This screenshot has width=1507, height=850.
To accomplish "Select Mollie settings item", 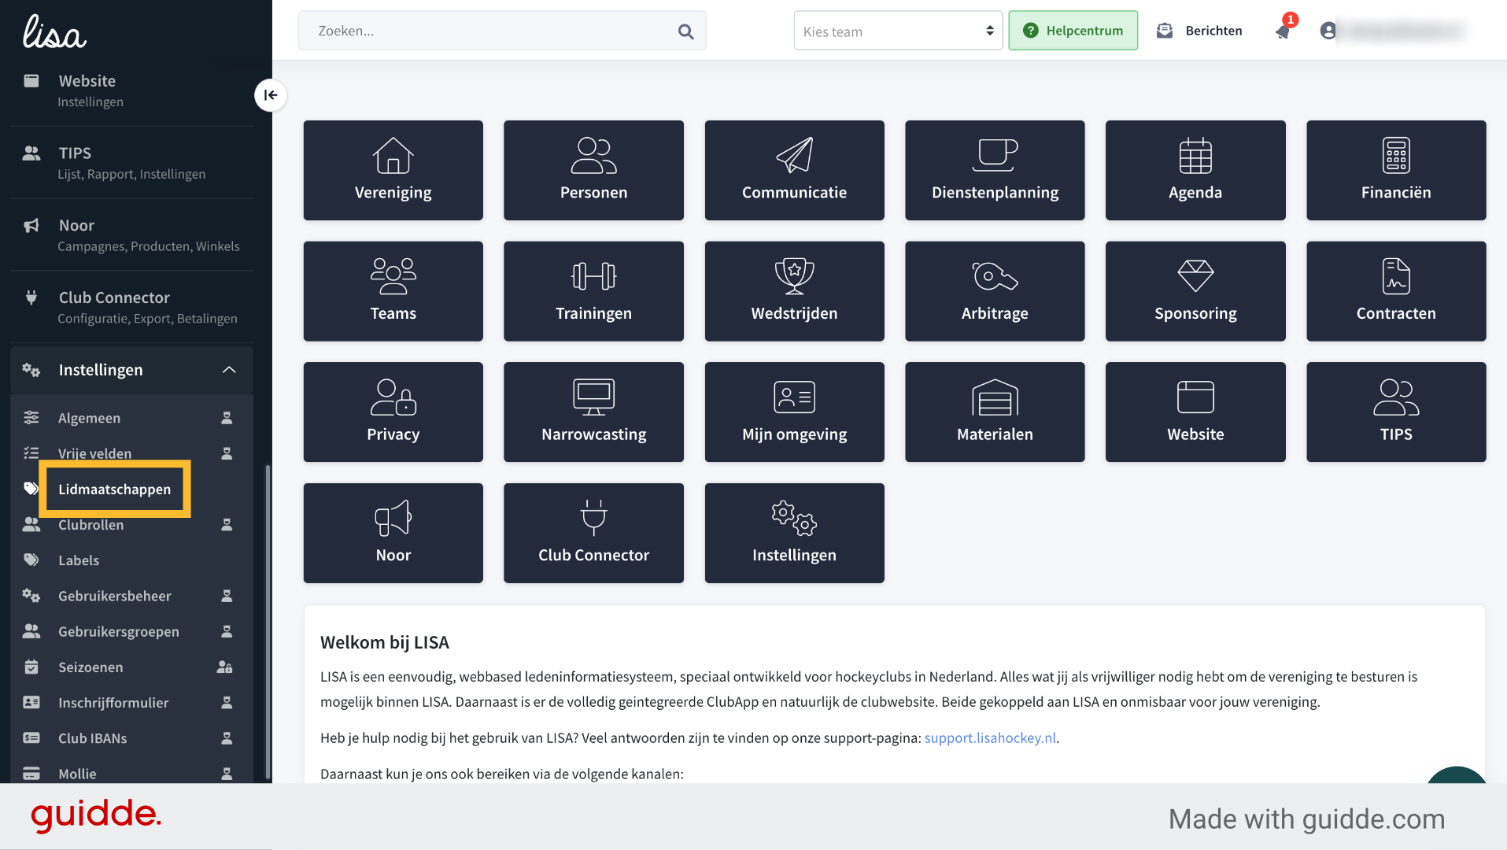I will (x=131, y=774).
